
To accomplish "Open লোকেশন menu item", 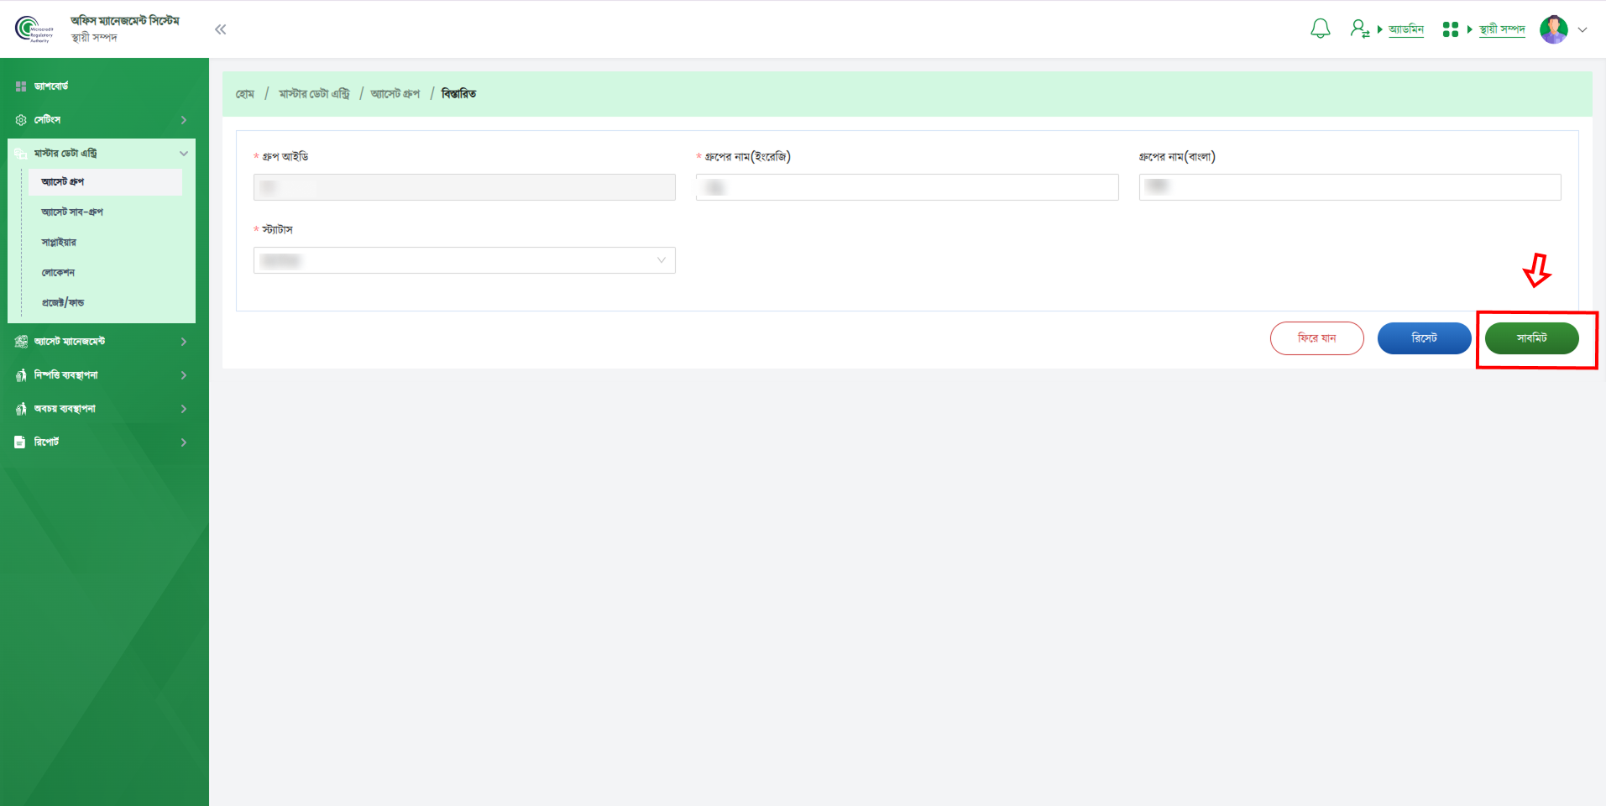I will click(x=58, y=273).
